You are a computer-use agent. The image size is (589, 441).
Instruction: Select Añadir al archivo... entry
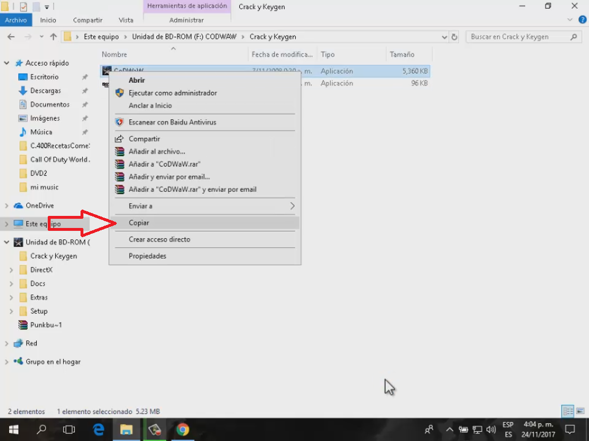pyautogui.click(x=205, y=152)
